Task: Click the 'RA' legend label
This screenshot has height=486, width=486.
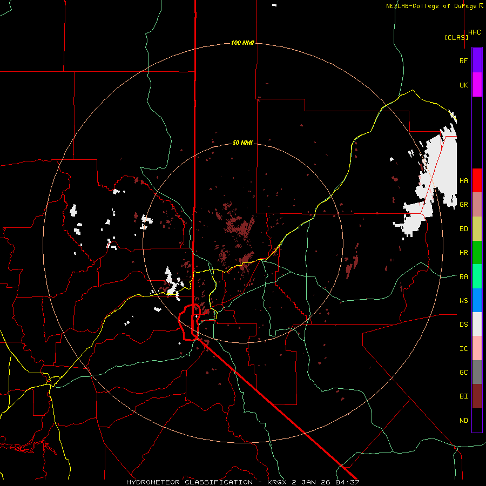Action: click(463, 276)
